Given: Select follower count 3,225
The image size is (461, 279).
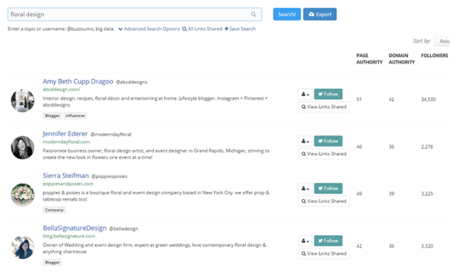Looking at the screenshot, I should [427, 194].
